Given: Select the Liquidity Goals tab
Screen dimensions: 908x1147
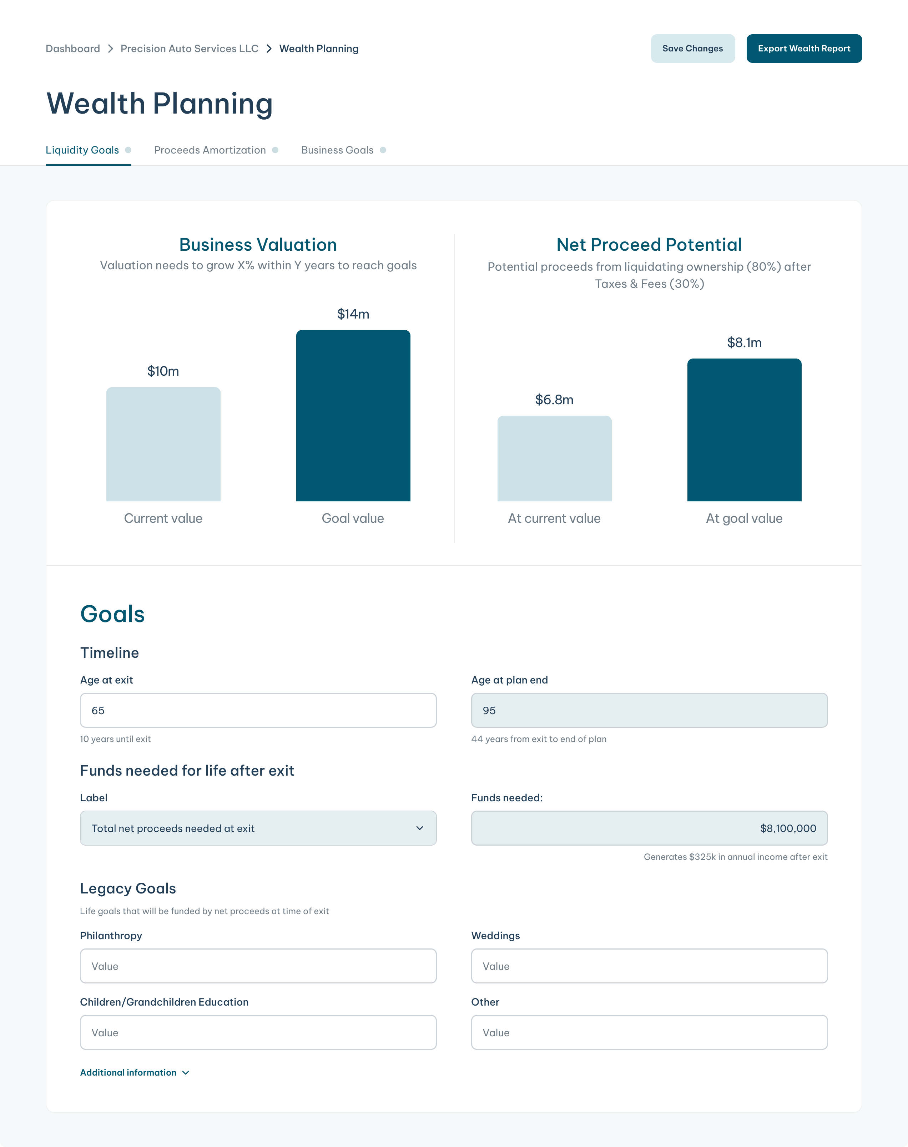Looking at the screenshot, I should click(82, 150).
